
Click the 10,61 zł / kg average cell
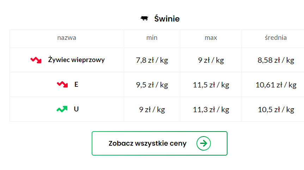coord(276,85)
